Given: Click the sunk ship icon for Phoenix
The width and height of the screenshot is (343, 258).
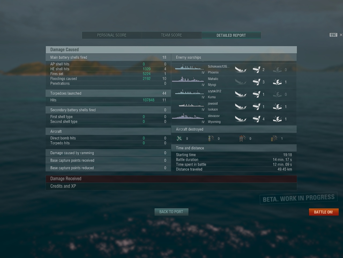Looking at the screenshot, I should coord(241,70).
